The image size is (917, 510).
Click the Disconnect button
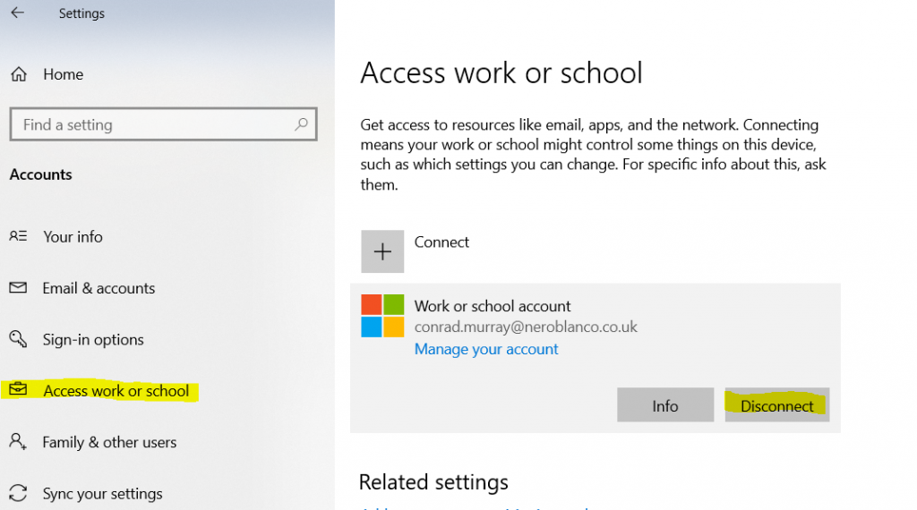pyautogui.click(x=776, y=404)
